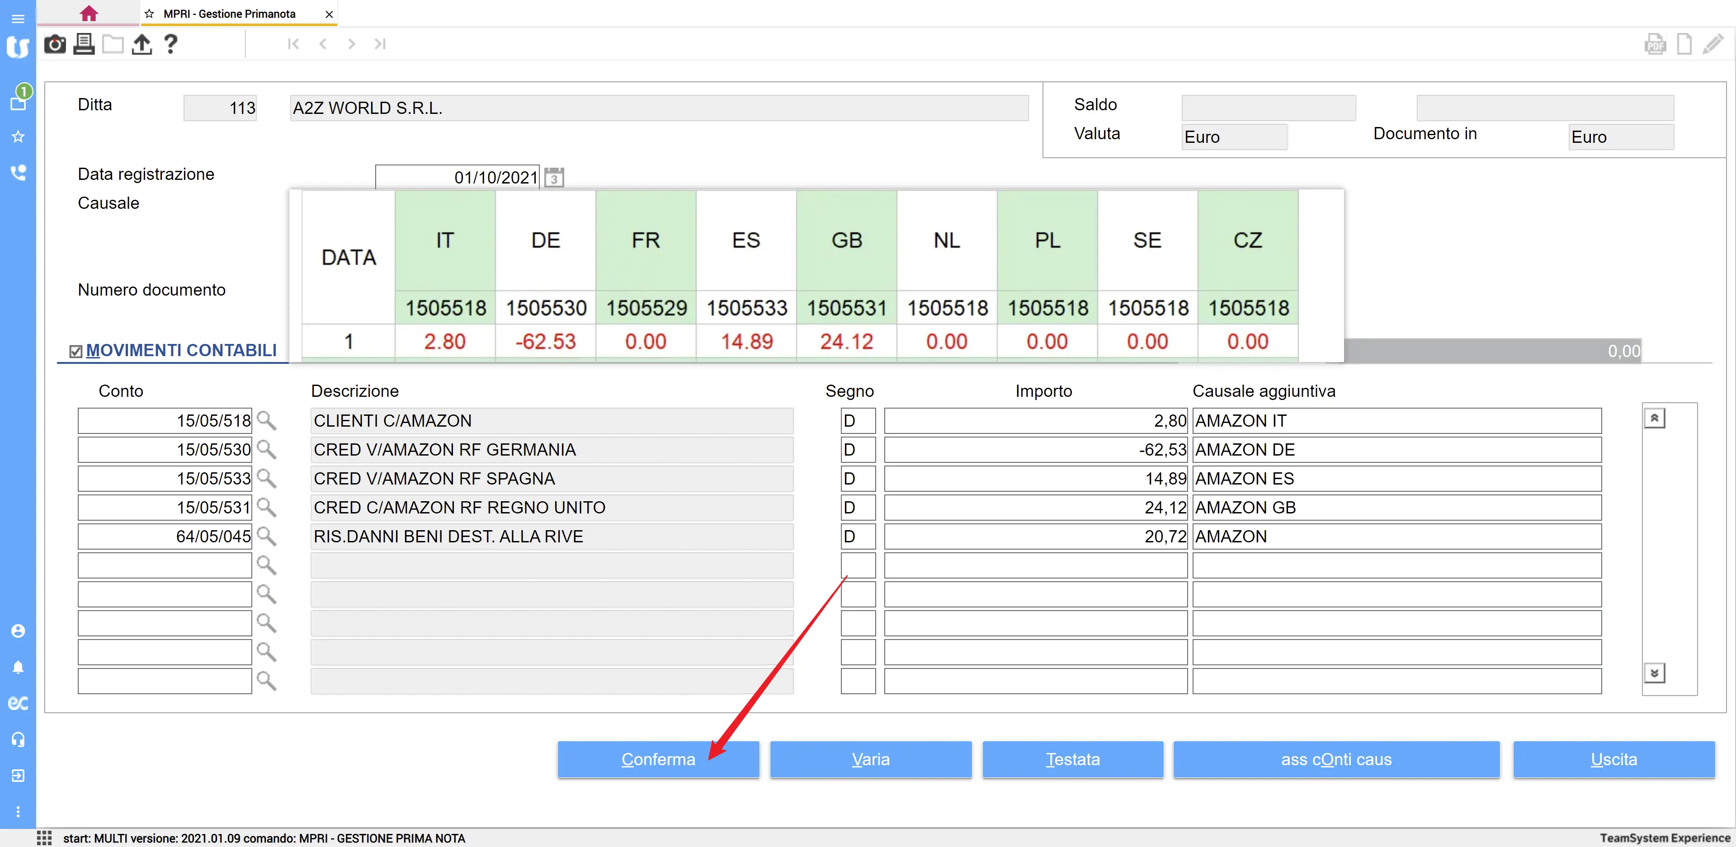
Task: Expand the hamburger menu at top left
Action: point(18,18)
